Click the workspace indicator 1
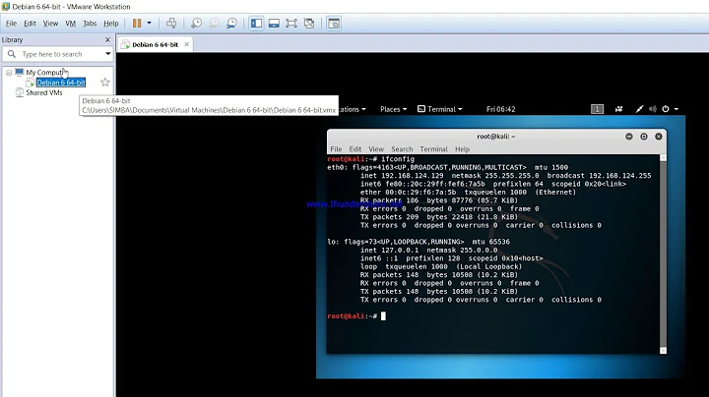 point(597,109)
